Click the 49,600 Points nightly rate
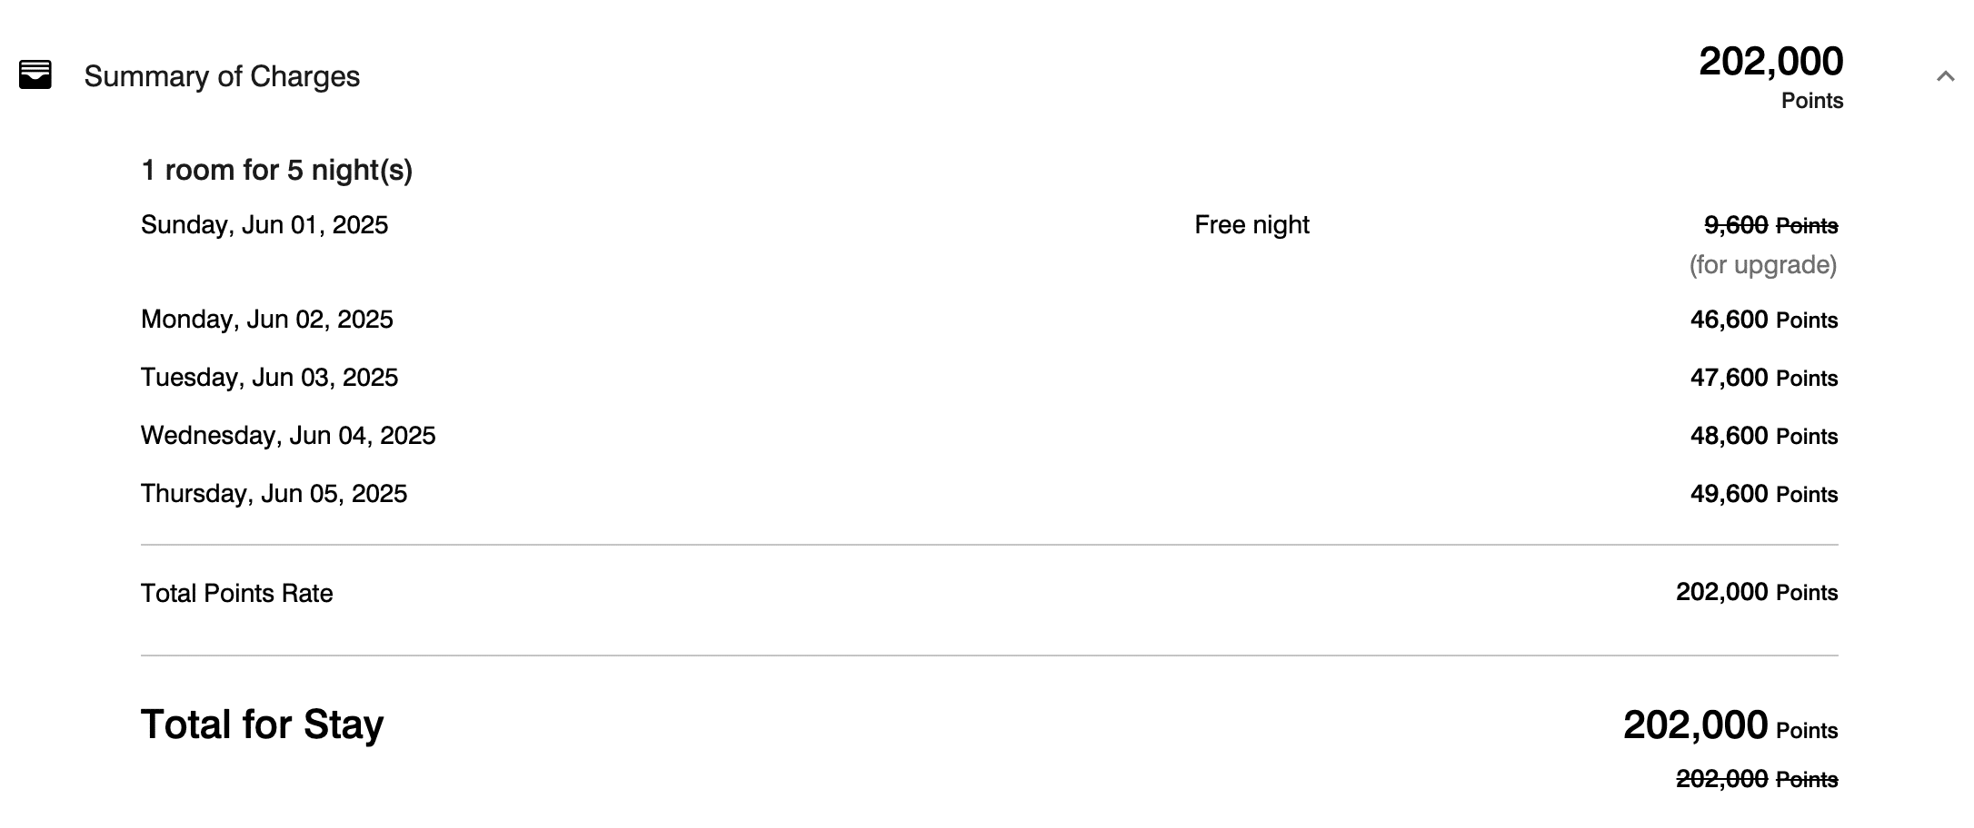The image size is (1974, 828). pyautogui.click(x=1763, y=494)
